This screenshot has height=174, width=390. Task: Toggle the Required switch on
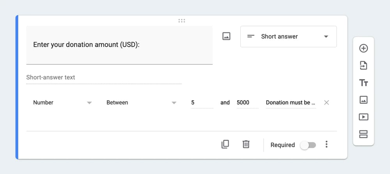(x=308, y=145)
